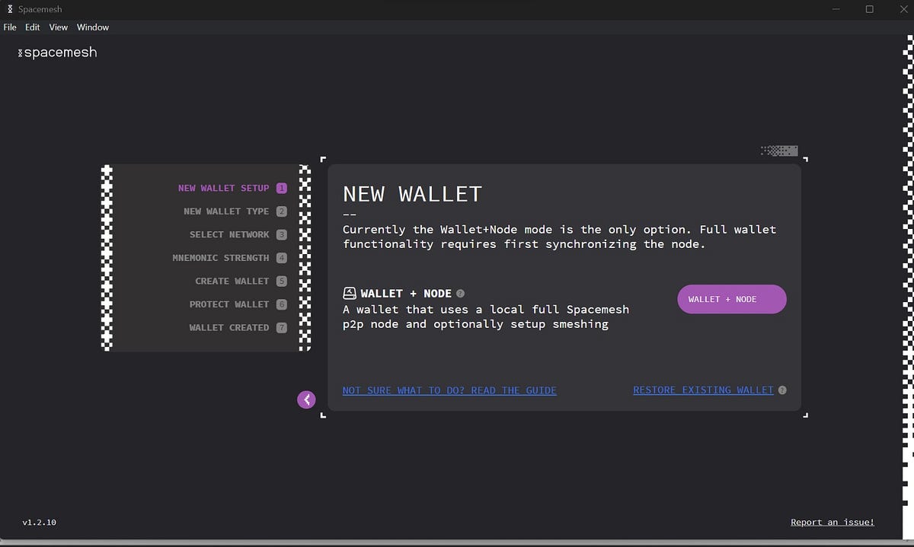The height and width of the screenshot is (547, 914).
Task: Collapse the wizard panel with the left chevron
Action: pyautogui.click(x=306, y=399)
